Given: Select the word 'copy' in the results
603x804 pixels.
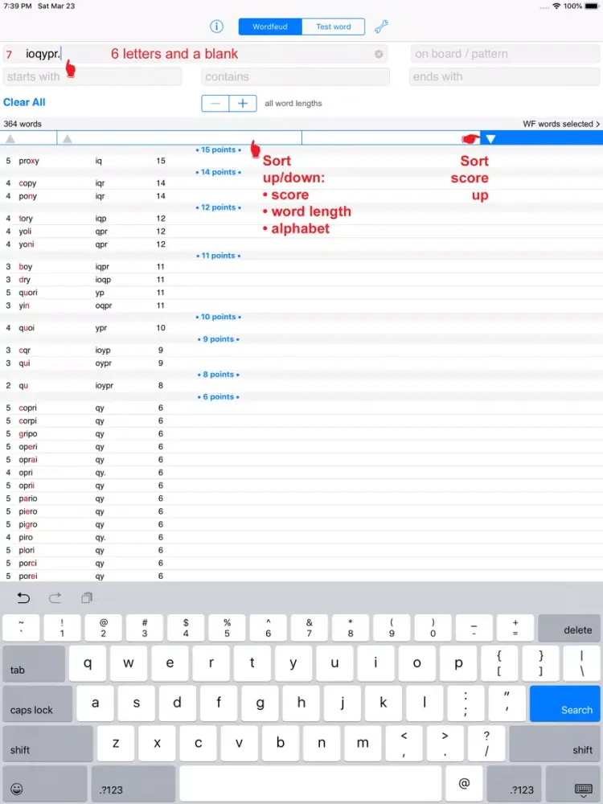Looking at the screenshot, I should (x=27, y=183).
